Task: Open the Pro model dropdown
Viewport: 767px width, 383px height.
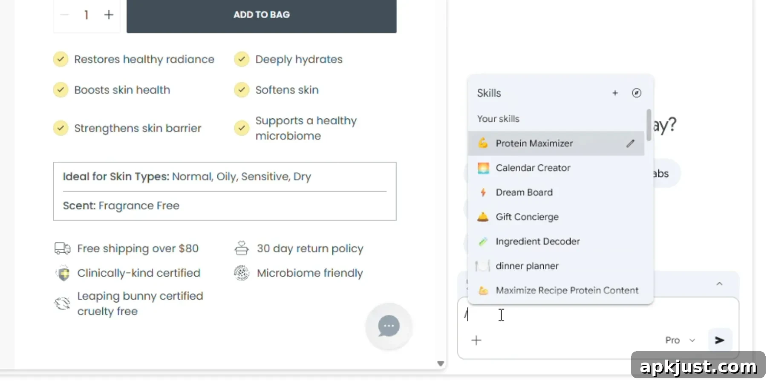Action: (x=680, y=340)
